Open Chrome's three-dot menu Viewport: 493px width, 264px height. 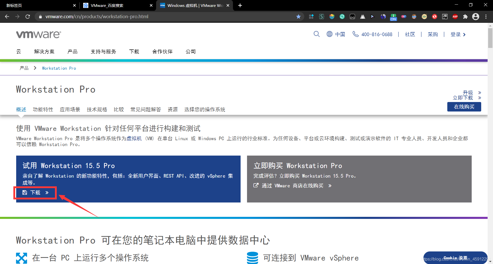click(486, 17)
